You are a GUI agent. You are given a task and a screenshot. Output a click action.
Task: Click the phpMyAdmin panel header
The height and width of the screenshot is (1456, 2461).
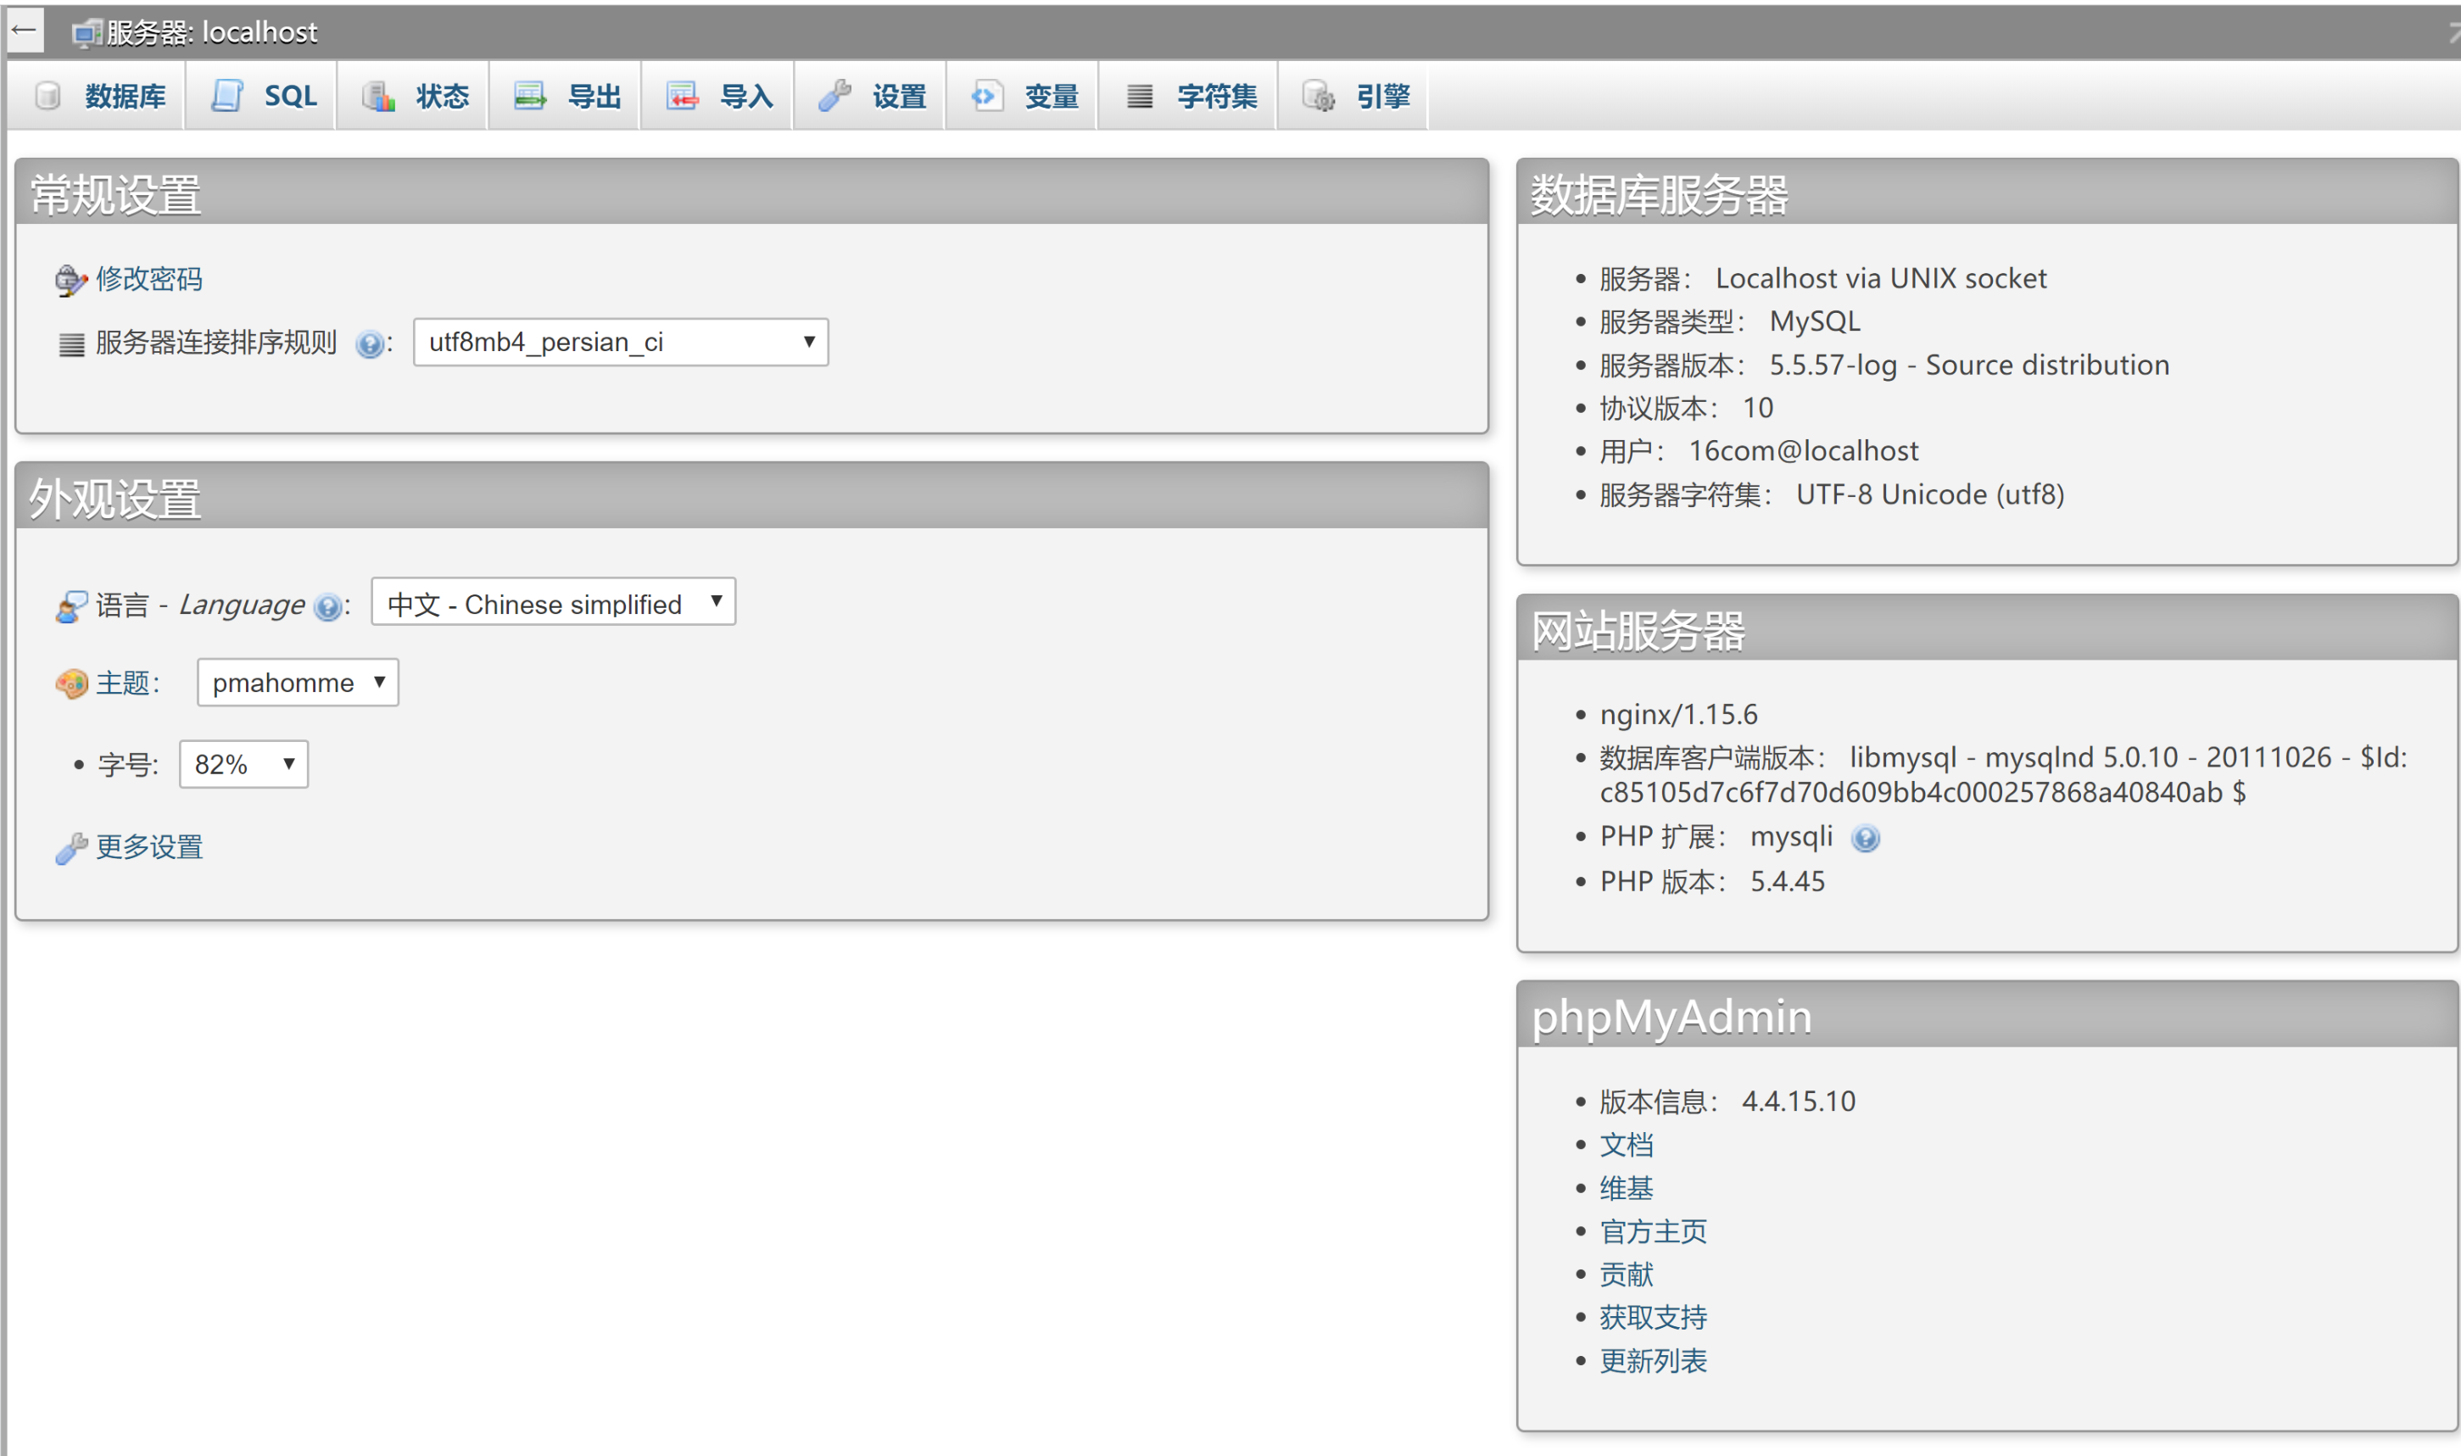(x=1987, y=1014)
